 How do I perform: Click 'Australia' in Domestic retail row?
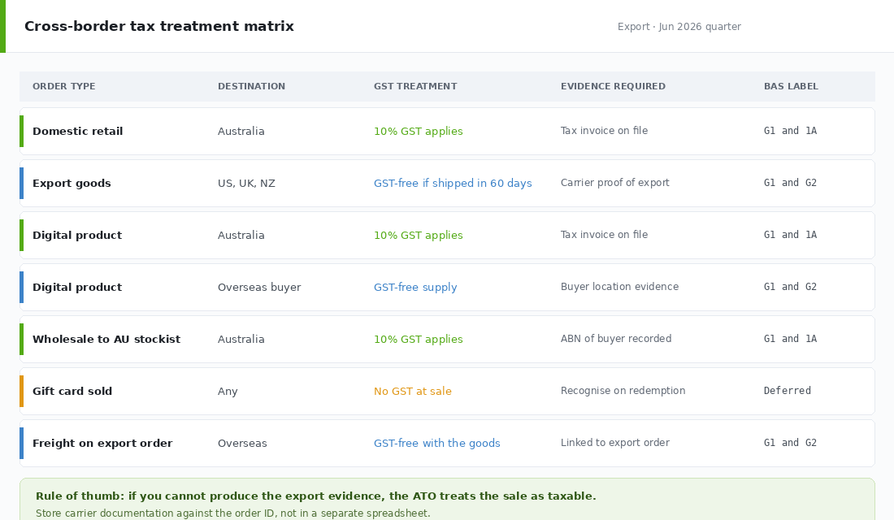coord(241,131)
